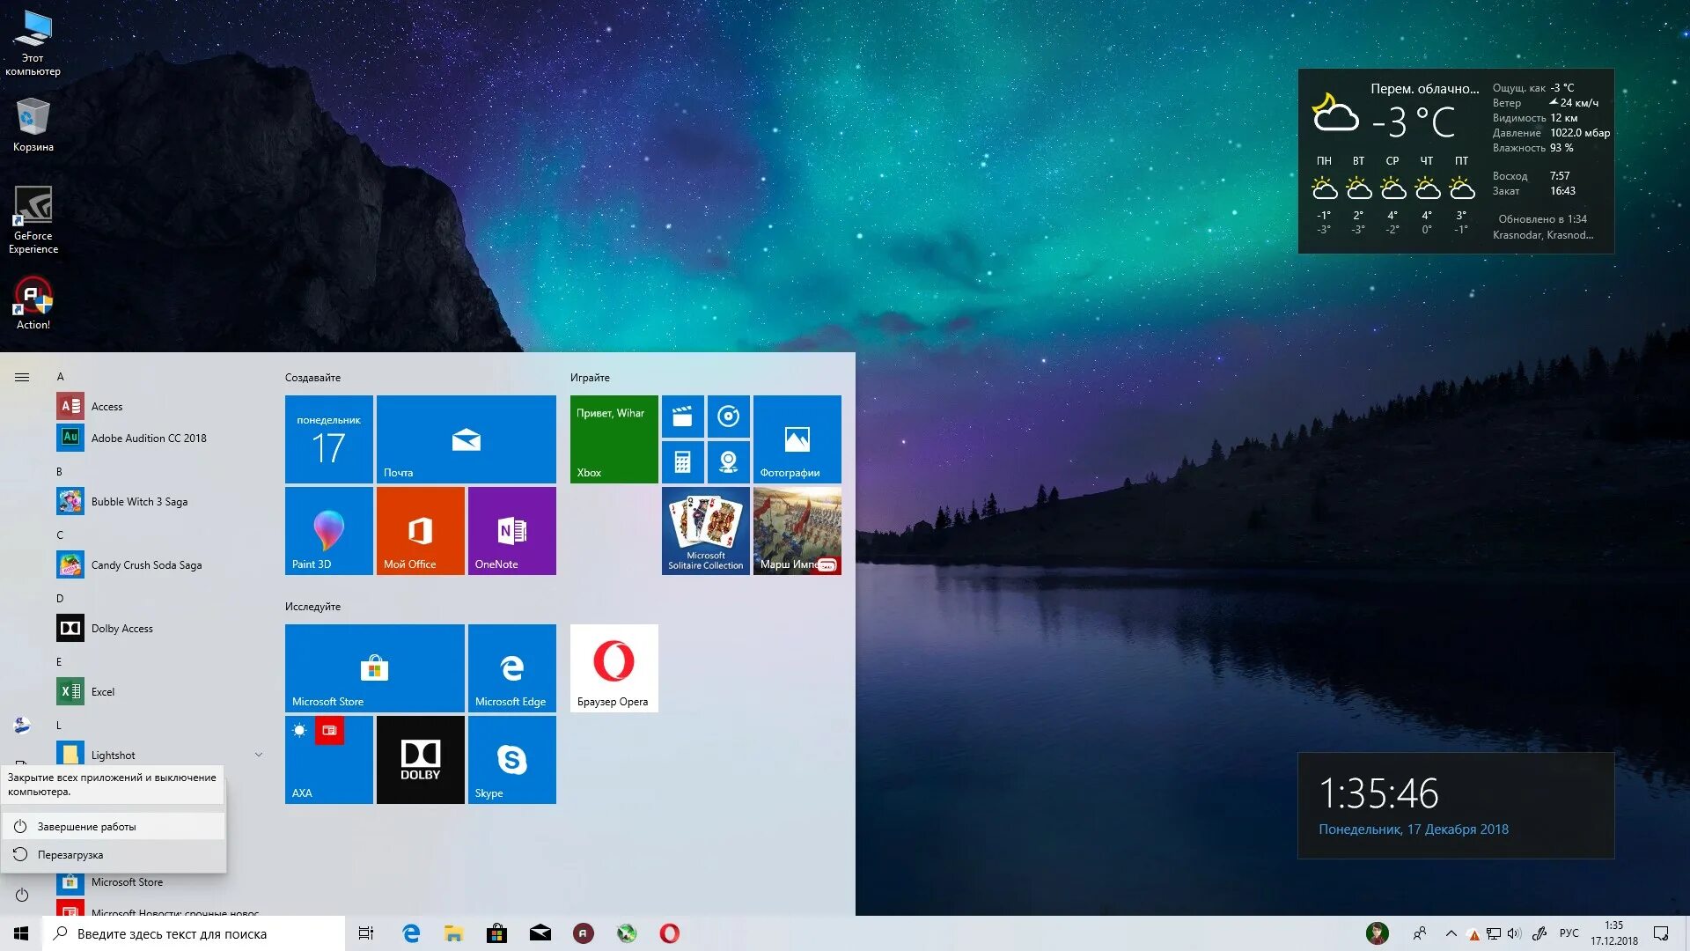1690x951 pixels.
Task: Select Перезагрузка from power menu
Action: (x=70, y=855)
